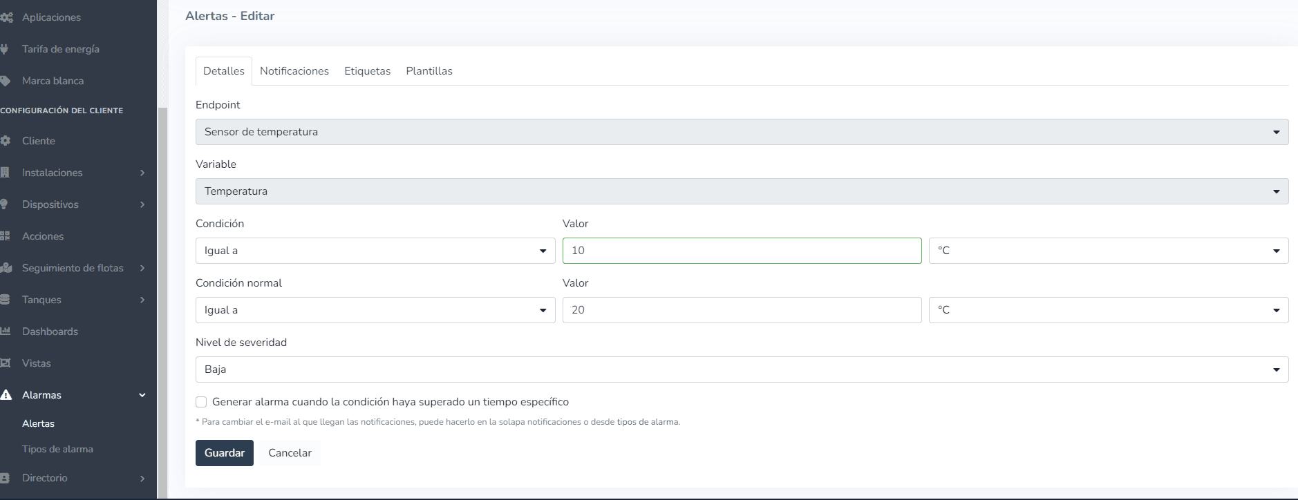Open the Condición dropdown
This screenshot has height=500, width=1298.
pos(375,251)
